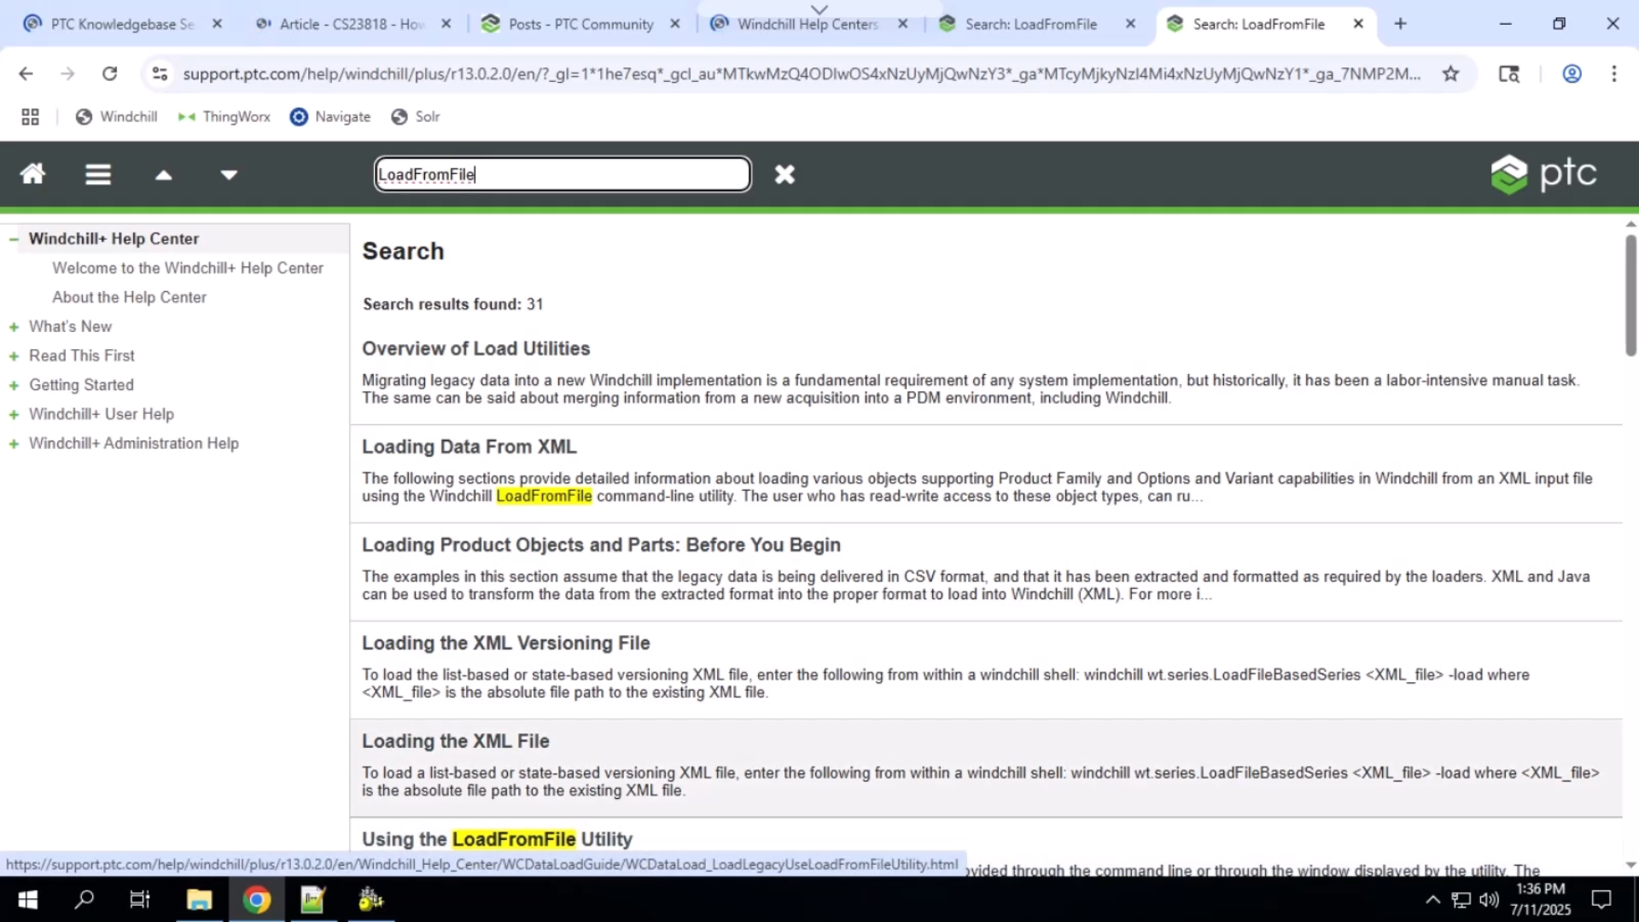Open the Chrome profile account icon
The height and width of the screenshot is (922, 1639).
1572,73
